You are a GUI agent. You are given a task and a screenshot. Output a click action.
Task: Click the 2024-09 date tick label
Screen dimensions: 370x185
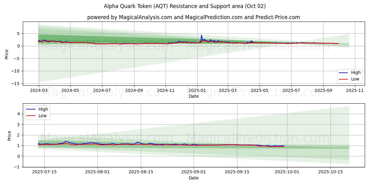click(x=134, y=91)
